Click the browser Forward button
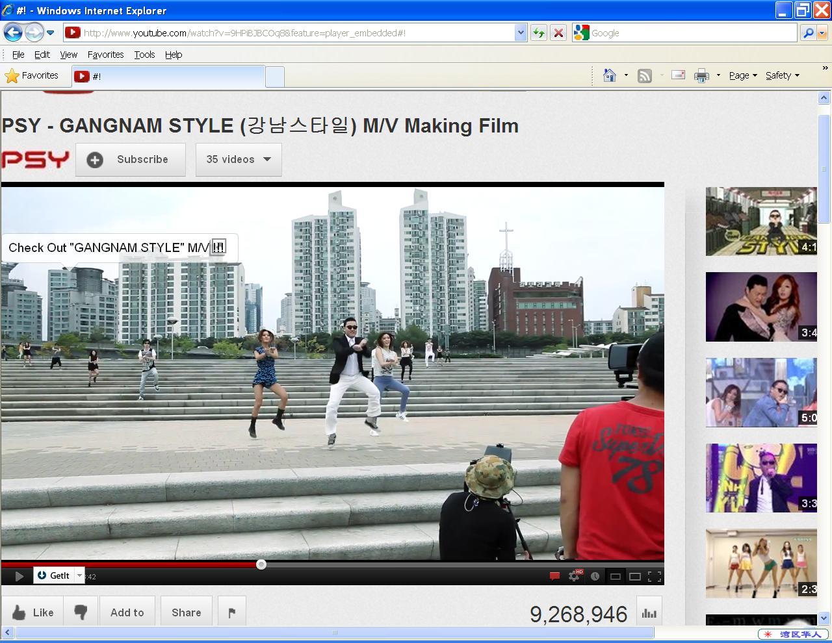The width and height of the screenshot is (832, 643). point(34,32)
